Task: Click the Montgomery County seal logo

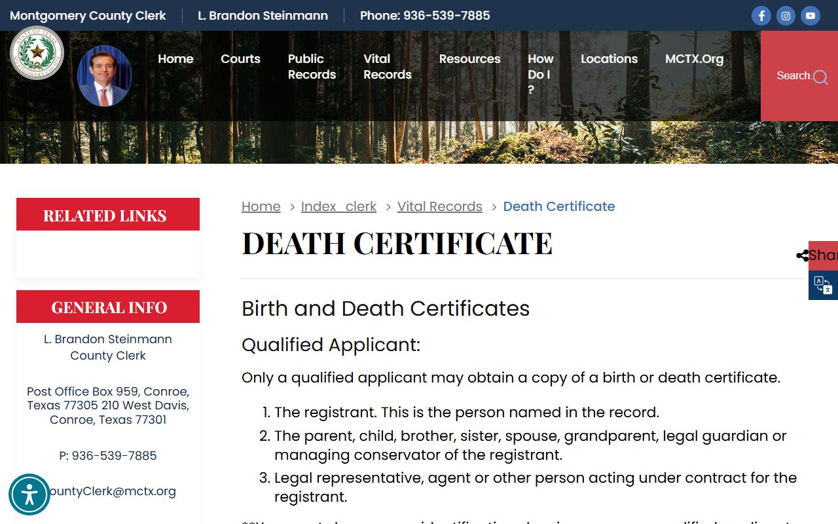Action: (37, 52)
